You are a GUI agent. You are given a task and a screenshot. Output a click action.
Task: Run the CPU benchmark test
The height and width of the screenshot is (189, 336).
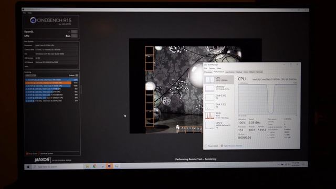pos(75,36)
